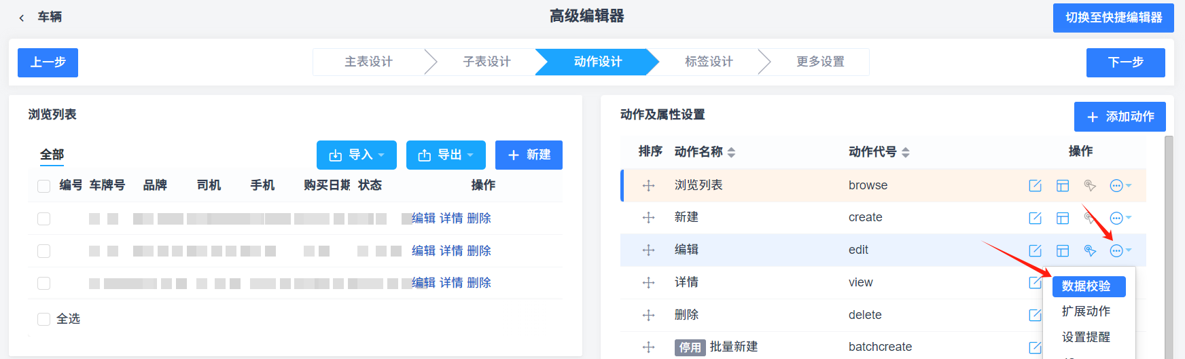Image resolution: width=1185 pixels, height=359 pixels.
Task: Click the drag handle for 删除 row
Action: point(648,315)
